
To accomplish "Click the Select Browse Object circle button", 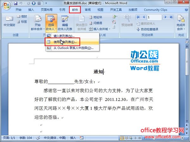I will point(187,129).
